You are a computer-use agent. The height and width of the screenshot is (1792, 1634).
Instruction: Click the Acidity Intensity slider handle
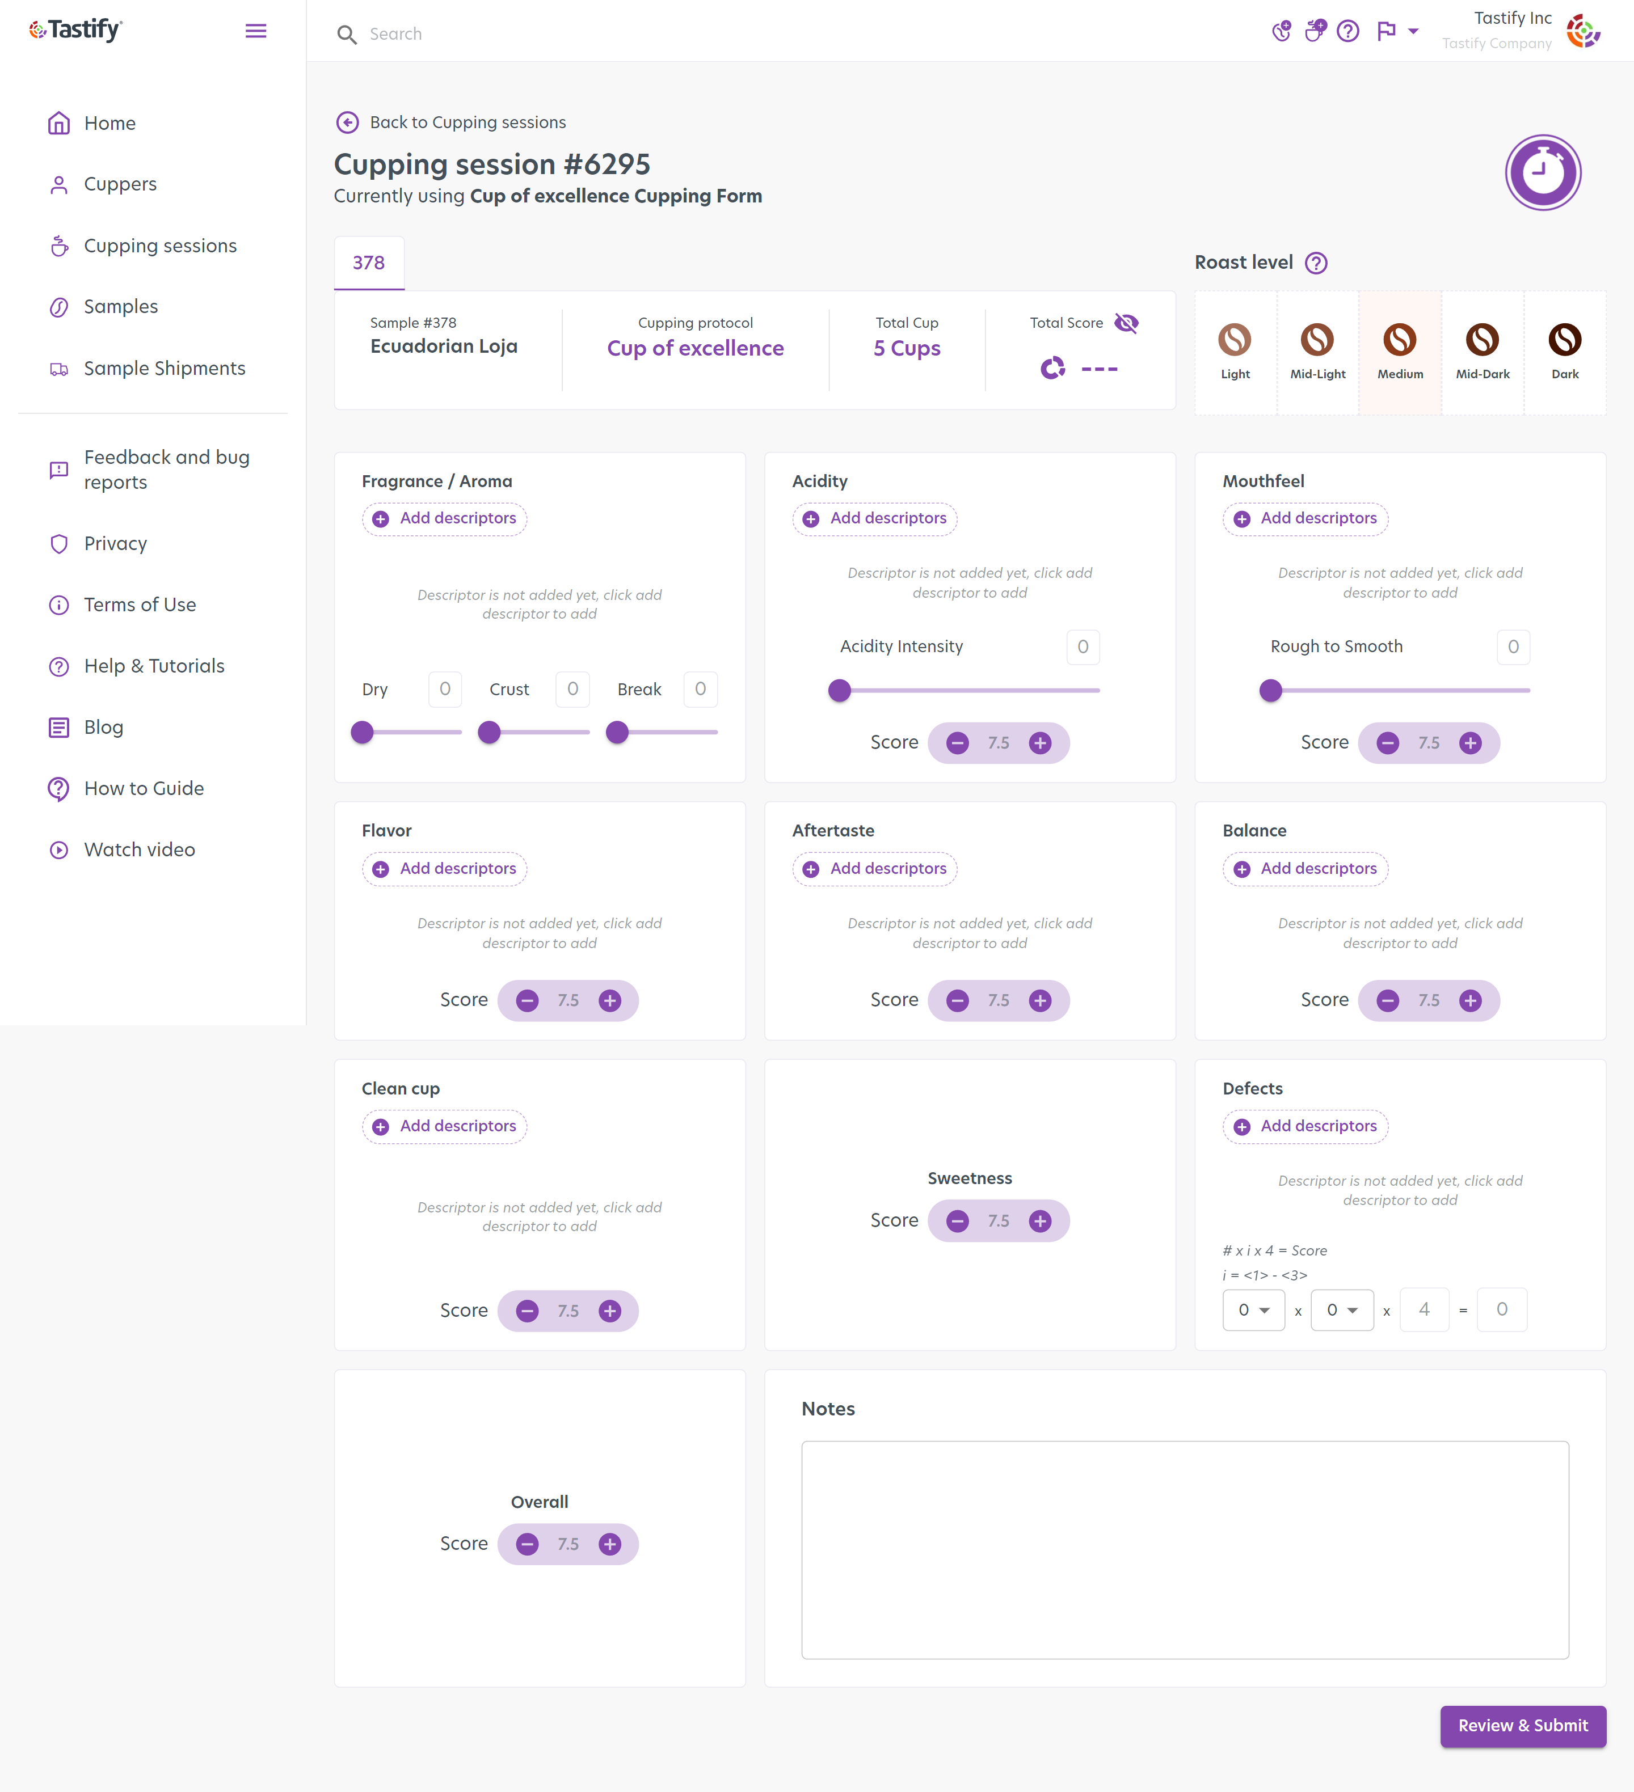click(839, 691)
